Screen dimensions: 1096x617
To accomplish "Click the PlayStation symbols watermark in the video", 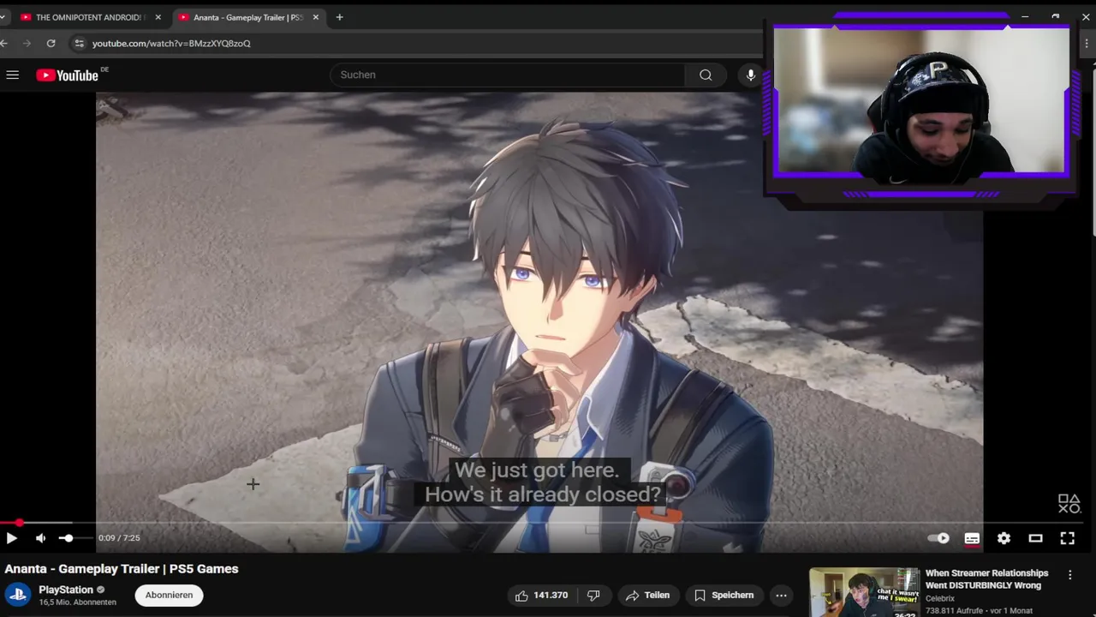I will [1069, 504].
